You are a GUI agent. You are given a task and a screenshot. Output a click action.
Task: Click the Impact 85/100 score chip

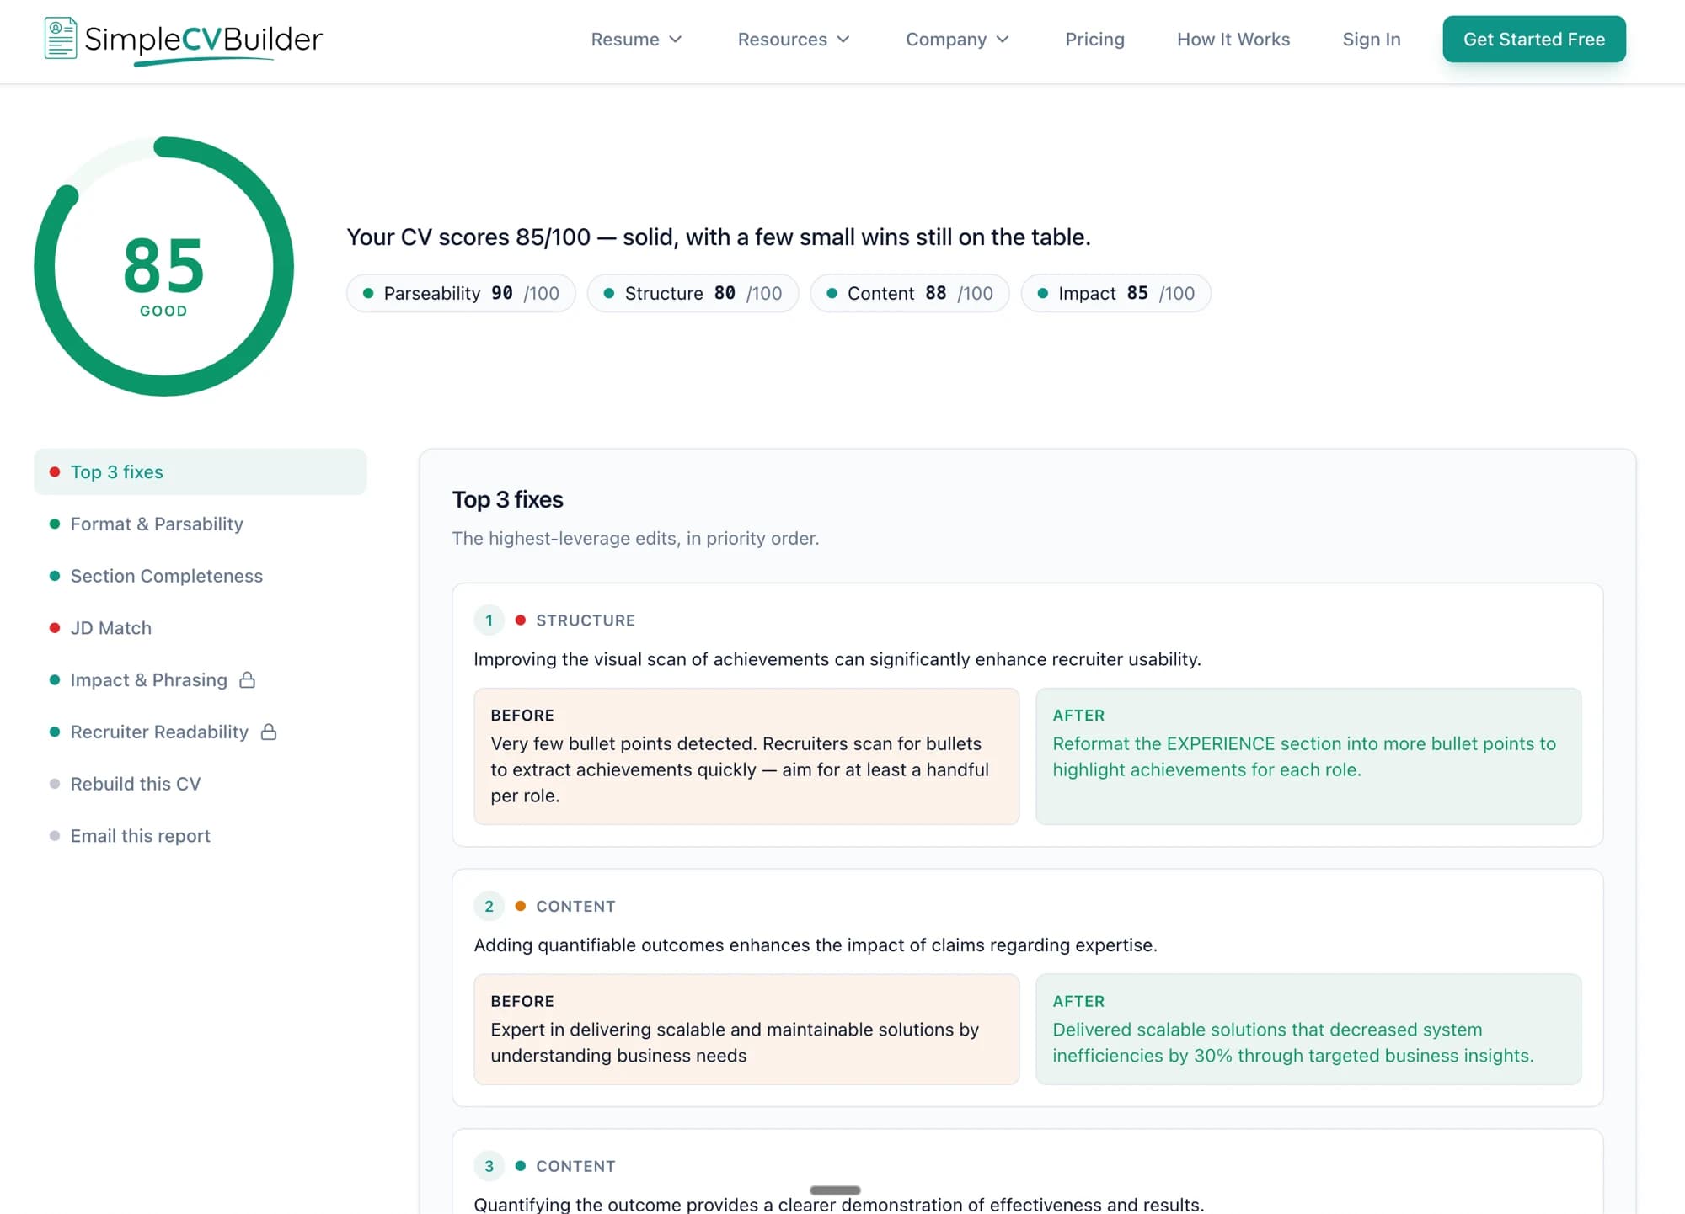(x=1116, y=293)
